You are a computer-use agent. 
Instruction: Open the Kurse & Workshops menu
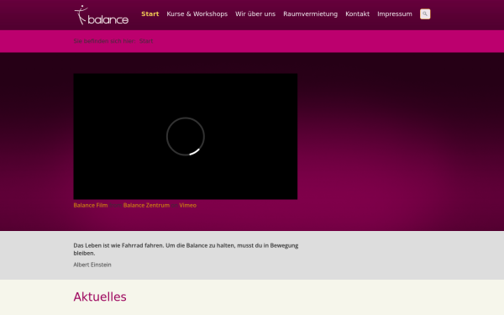pos(197,13)
